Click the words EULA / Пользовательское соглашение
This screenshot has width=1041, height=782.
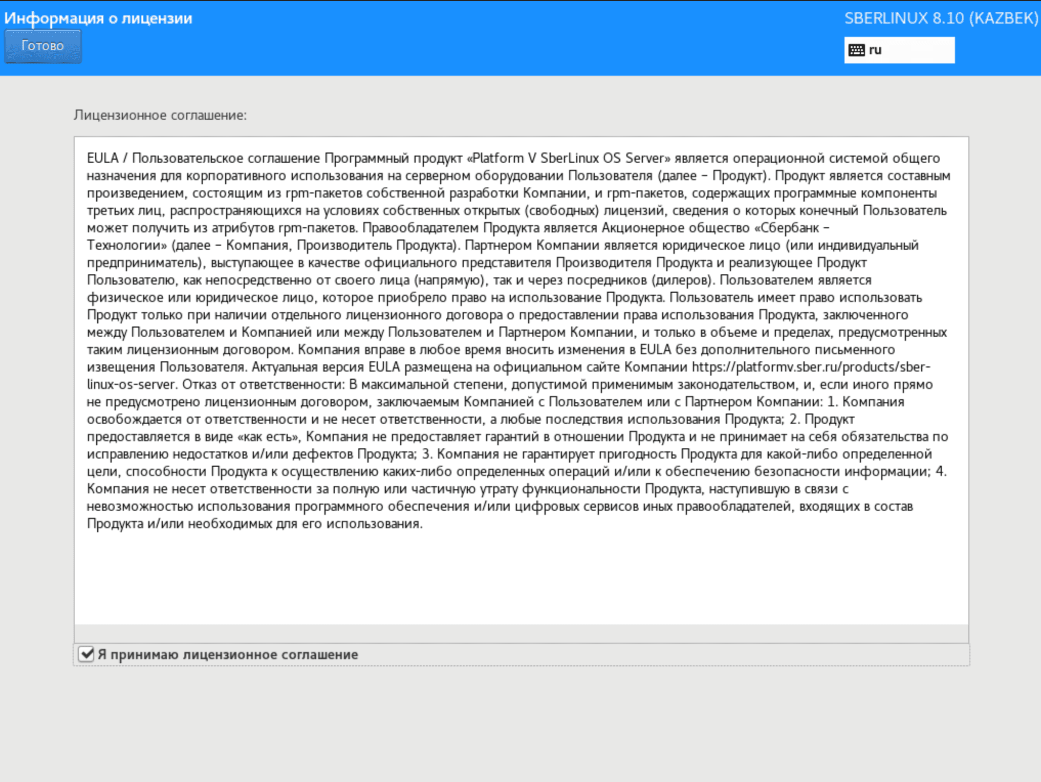(204, 158)
